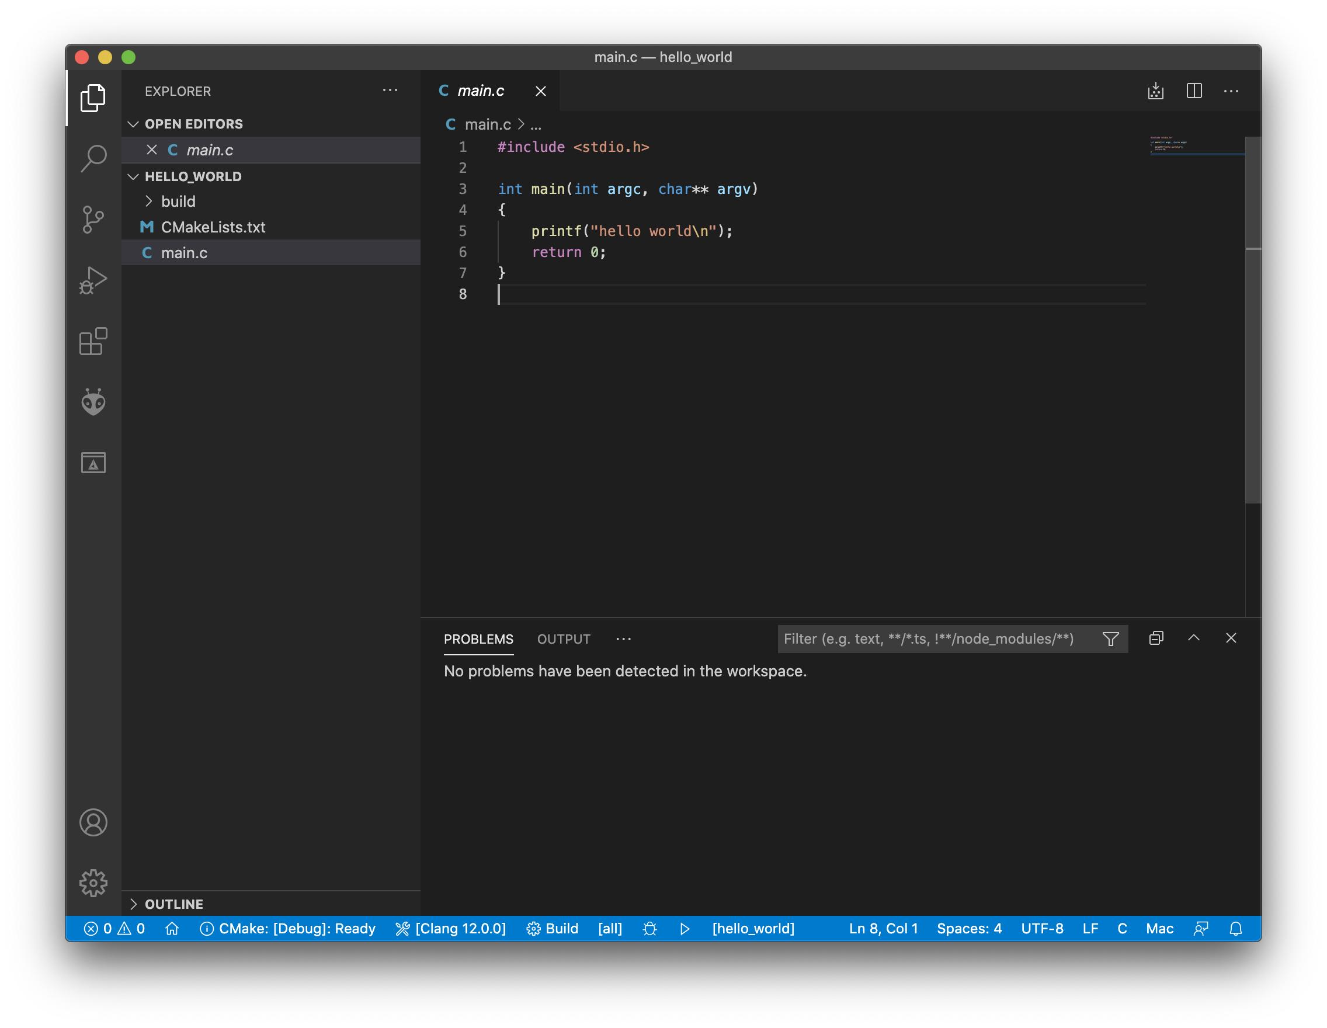The height and width of the screenshot is (1028, 1327).
Task: Open the Source Control view
Action: point(92,218)
